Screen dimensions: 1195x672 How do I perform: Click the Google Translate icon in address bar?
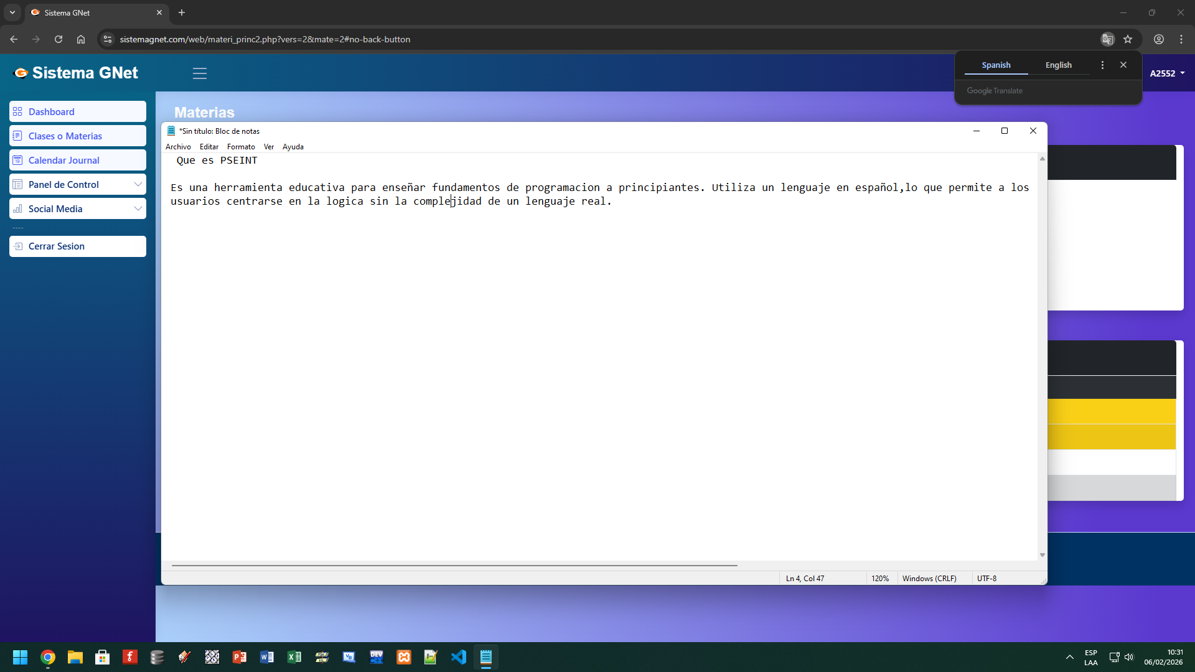tap(1107, 39)
